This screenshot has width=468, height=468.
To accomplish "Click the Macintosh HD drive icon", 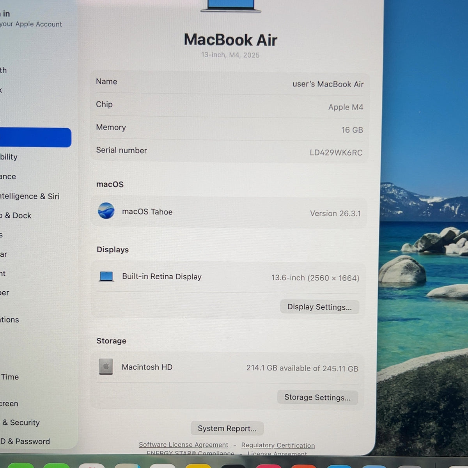I will [x=106, y=367].
